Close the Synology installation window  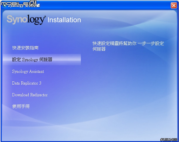coord(174,5)
